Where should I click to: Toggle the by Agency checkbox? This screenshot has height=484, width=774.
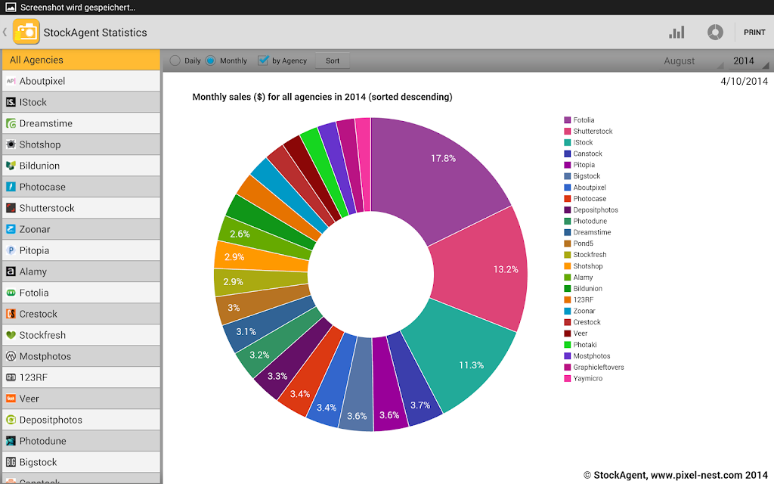click(x=263, y=60)
